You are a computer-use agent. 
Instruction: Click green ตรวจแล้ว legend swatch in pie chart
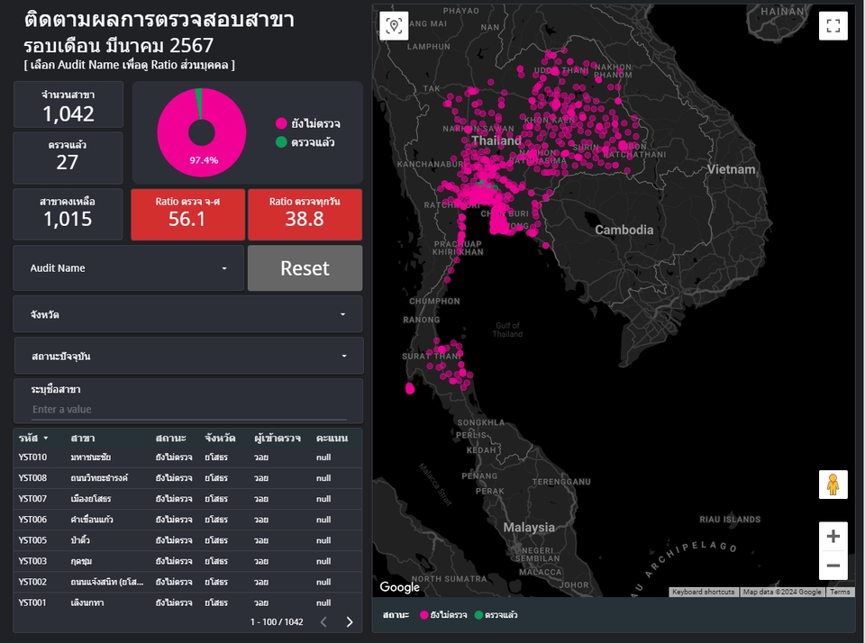click(281, 142)
